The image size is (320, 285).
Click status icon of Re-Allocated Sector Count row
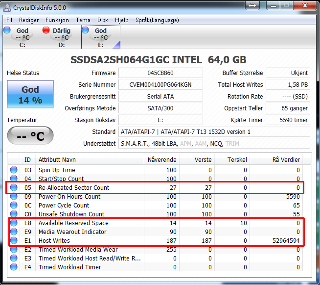pos(14,187)
